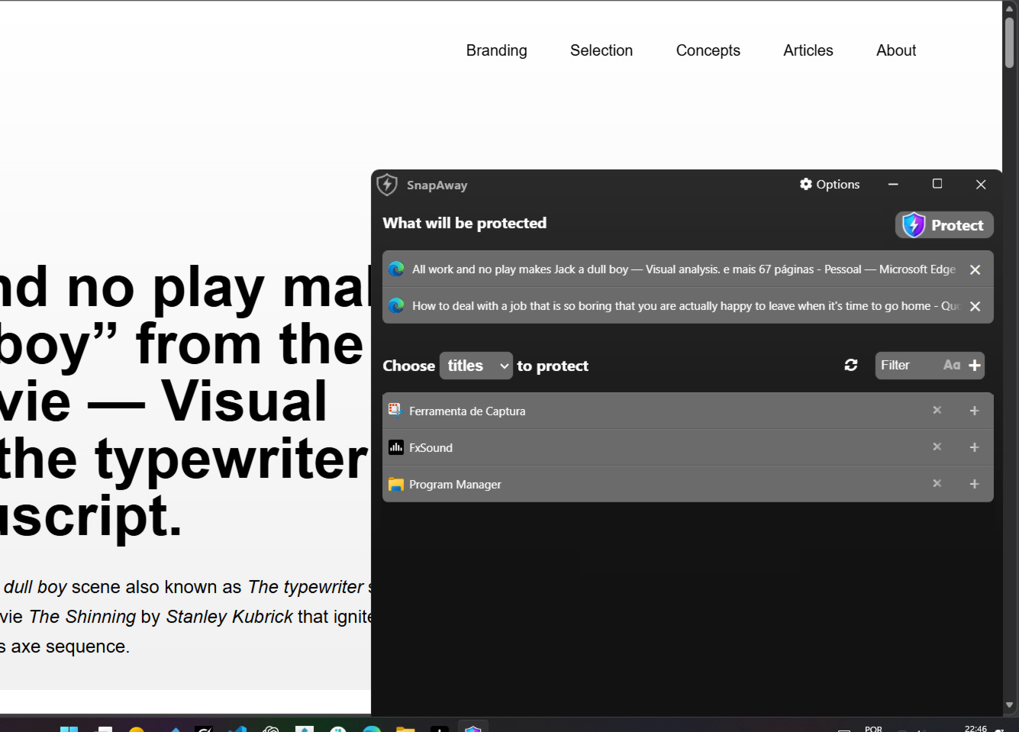
Task: Toggle the Aa case-sensitive filter option
Action: click(951, 366)
